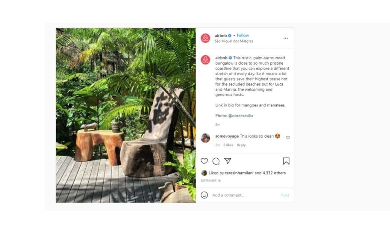This screenshot has height=227, width=390.
Task: View the 2 likes on the comment
Action: point(228,145)
